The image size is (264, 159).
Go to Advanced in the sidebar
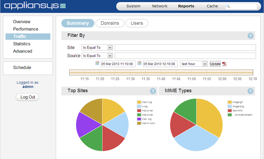click(22, 51)
